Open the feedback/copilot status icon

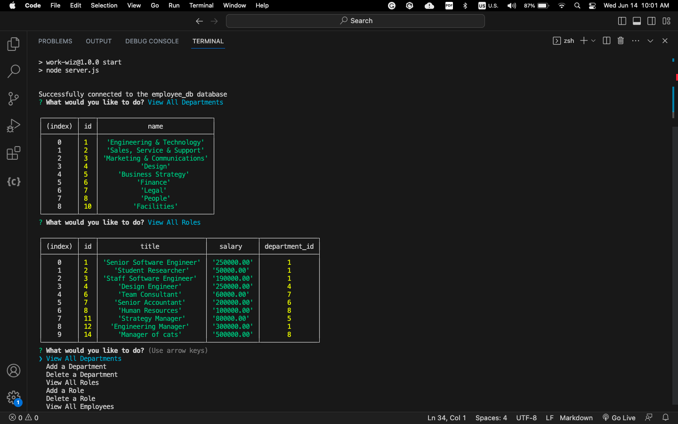coord(649,417)
